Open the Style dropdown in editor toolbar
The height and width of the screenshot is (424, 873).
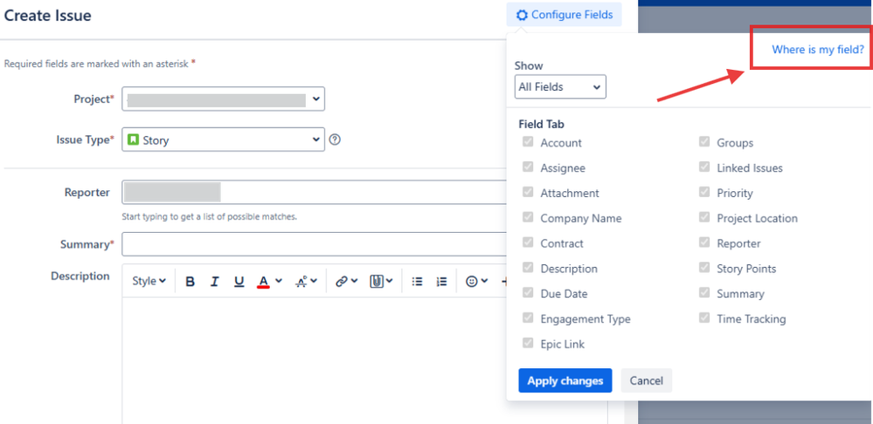tap(149, 281)
